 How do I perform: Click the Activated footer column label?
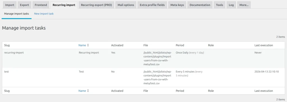117,91
